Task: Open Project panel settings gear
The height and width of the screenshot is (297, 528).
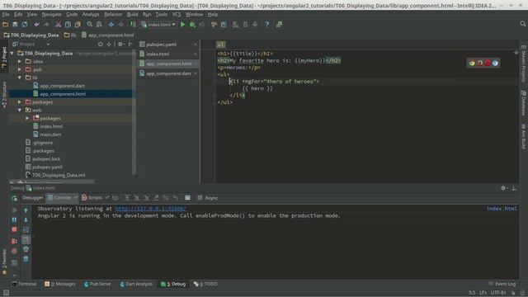Action: pyautogui.click(x=120, y=45)
